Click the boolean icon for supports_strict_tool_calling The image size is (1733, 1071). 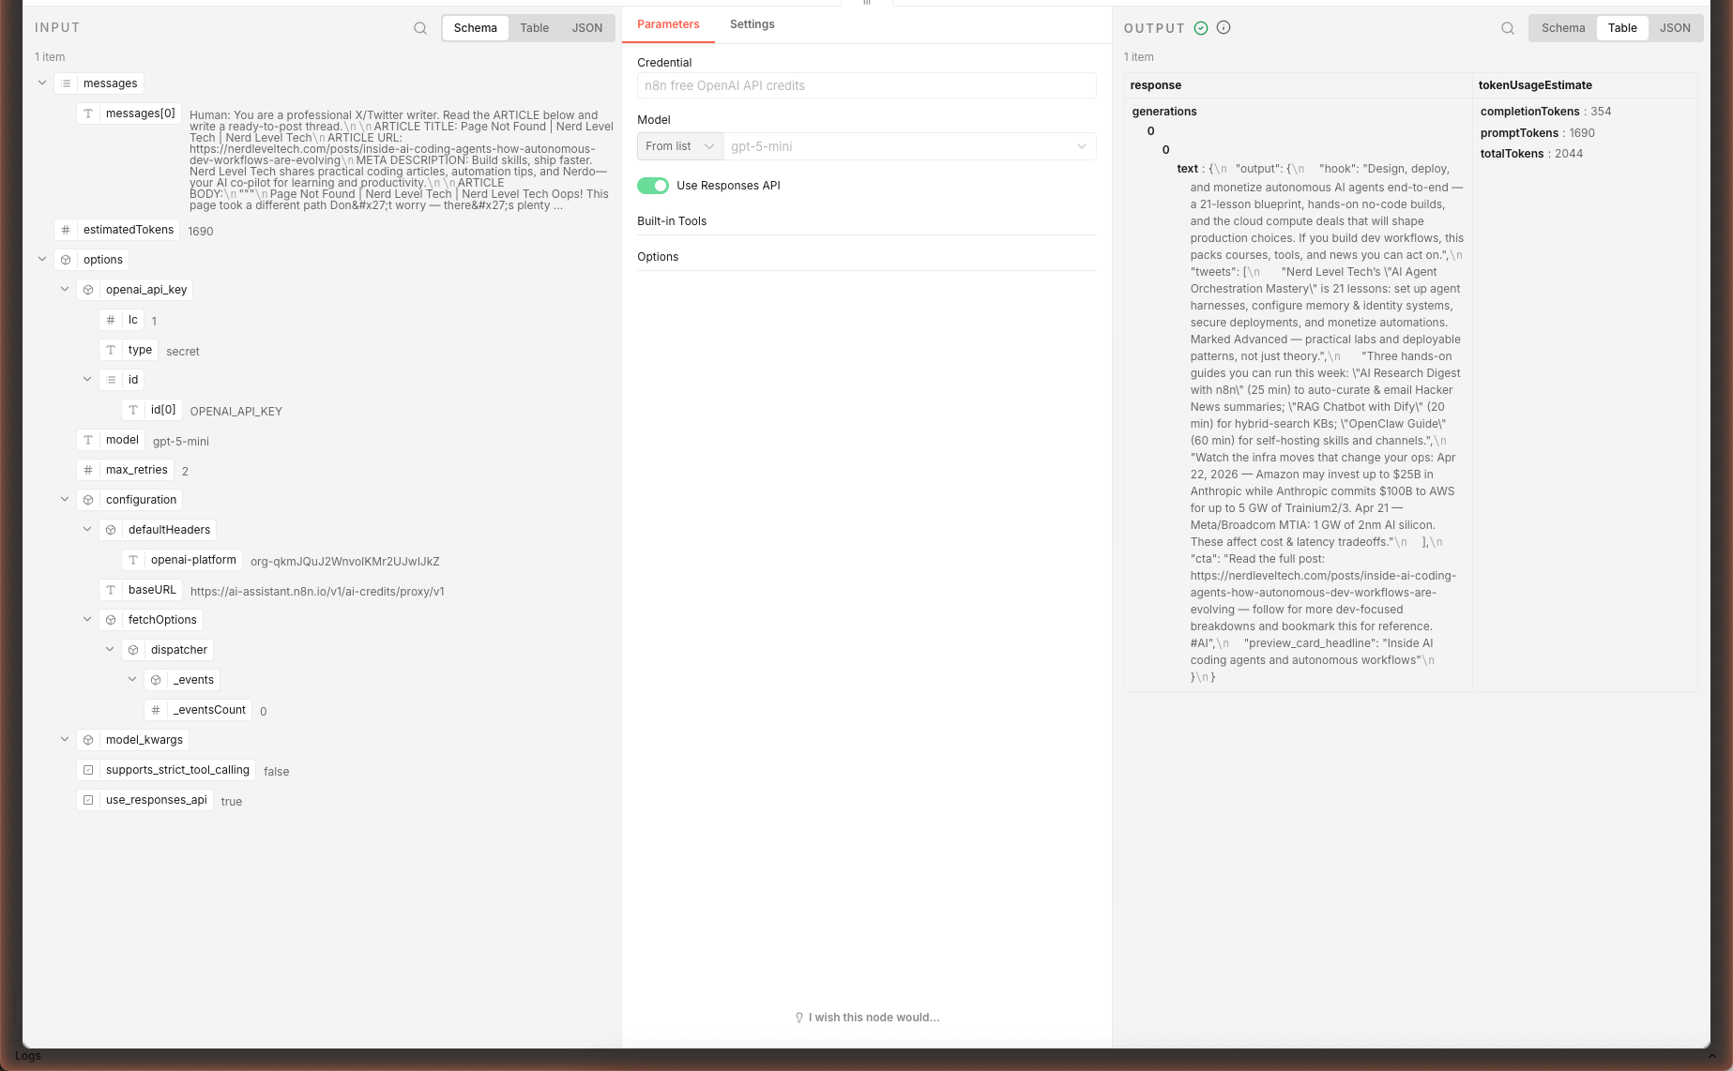[88, 770]
